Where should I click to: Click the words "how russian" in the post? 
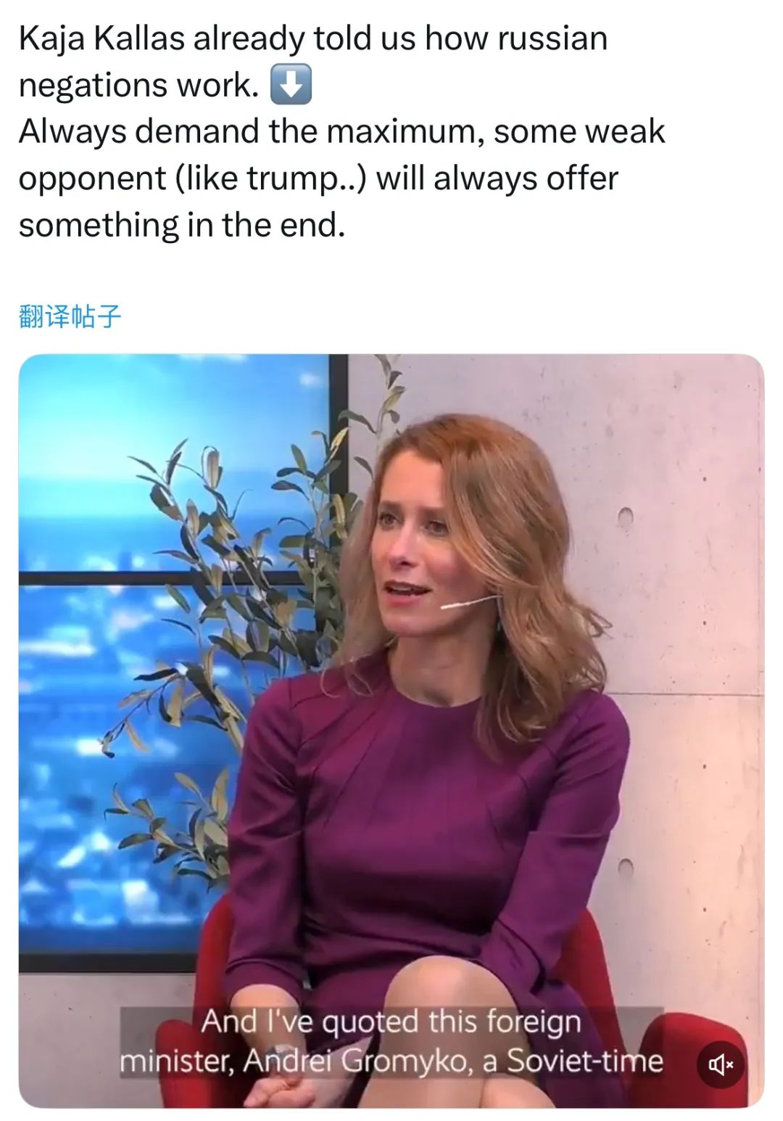click(516, 38)
